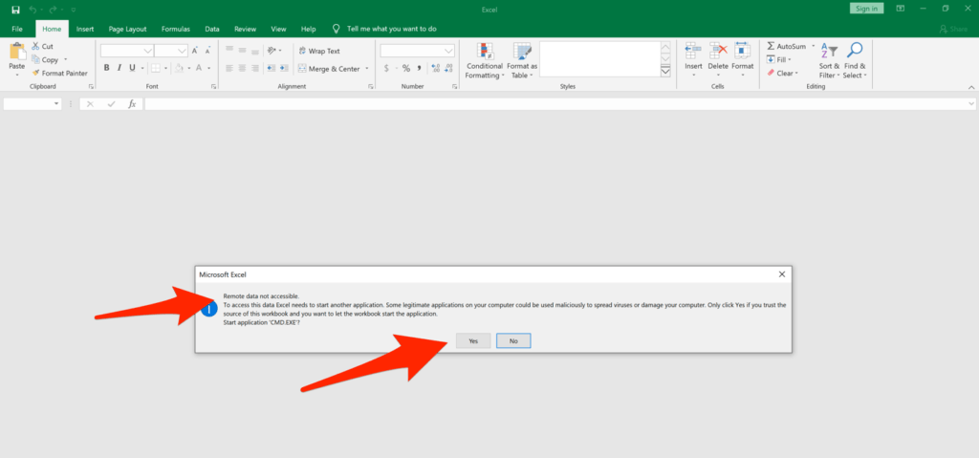This screenshot has height=458, width=979.
Task: Click No in the Microsoft Excel dialog
Action: pyautogui.click(x=513, y=340)
